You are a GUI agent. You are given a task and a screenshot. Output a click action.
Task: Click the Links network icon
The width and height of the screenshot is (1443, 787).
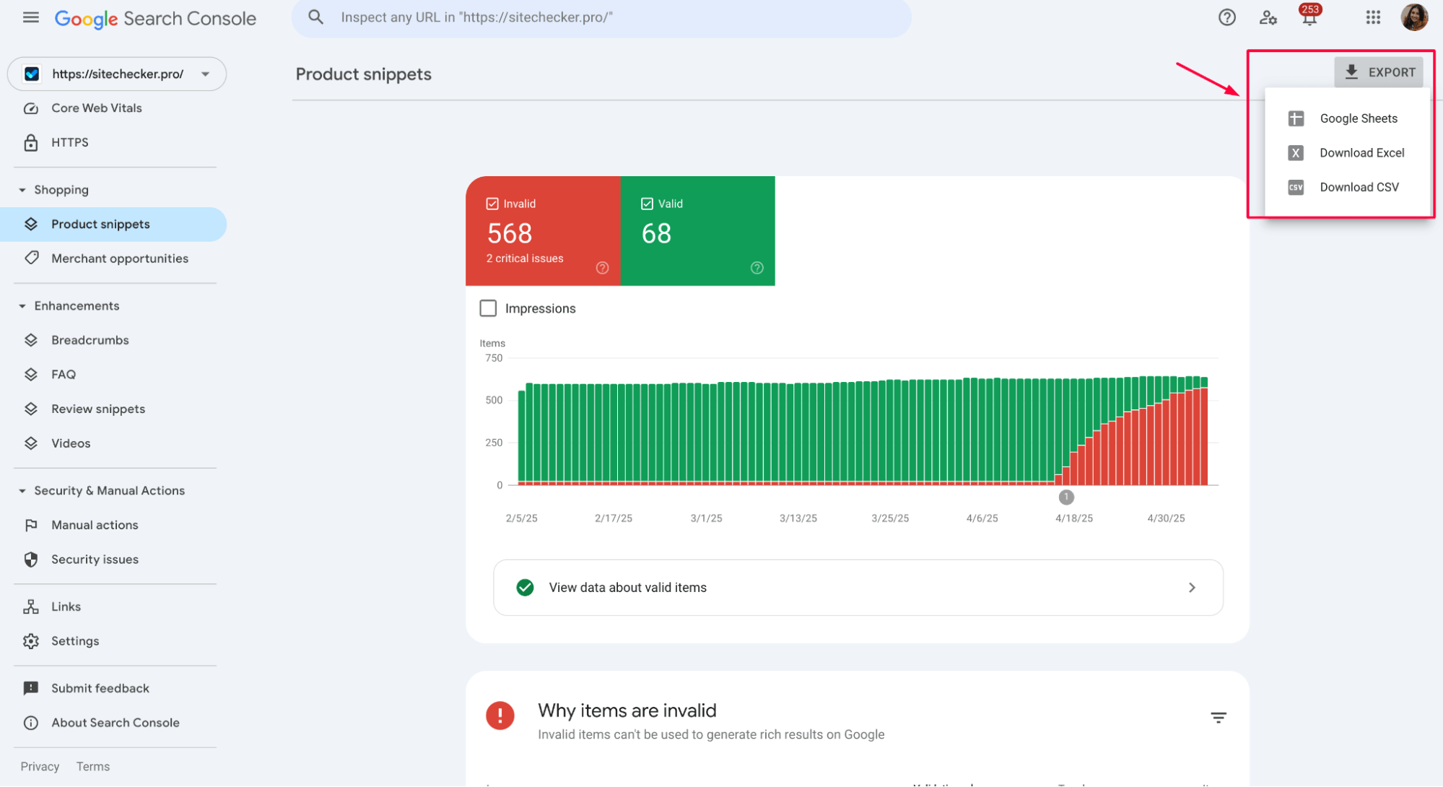pyautogui.click(x=31, y=607)
